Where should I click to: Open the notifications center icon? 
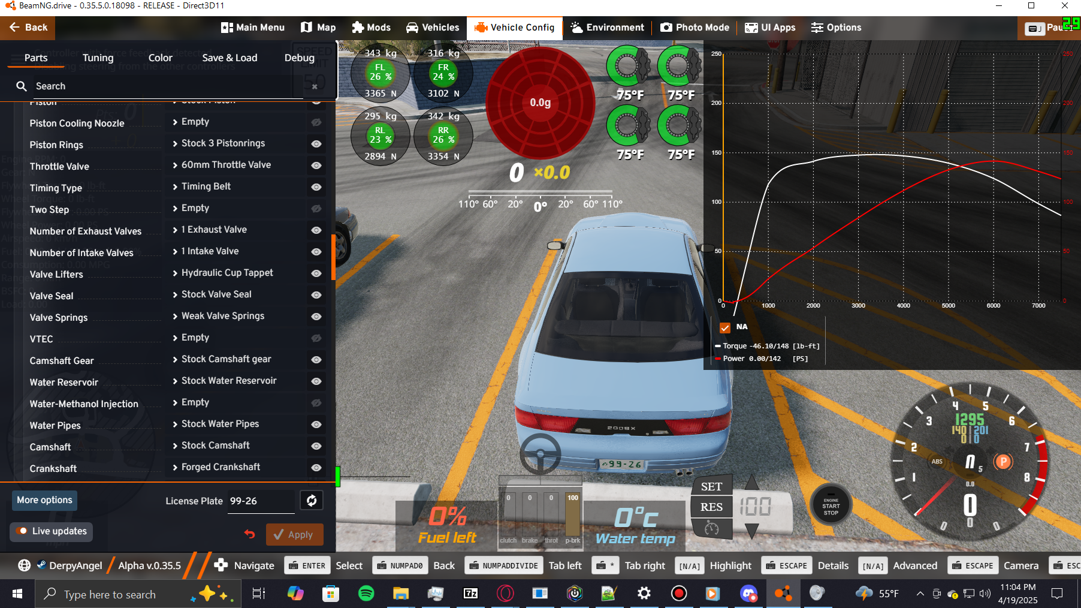(1057, 594)
